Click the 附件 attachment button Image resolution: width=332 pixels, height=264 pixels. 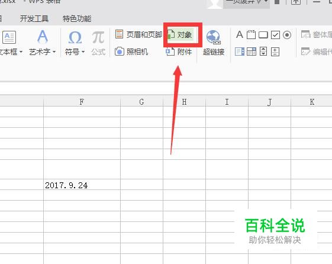click(x=179, y=51)
